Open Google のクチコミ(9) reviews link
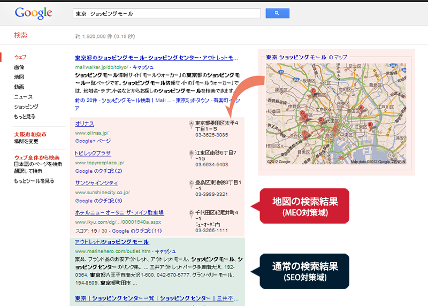 point(98,201)
